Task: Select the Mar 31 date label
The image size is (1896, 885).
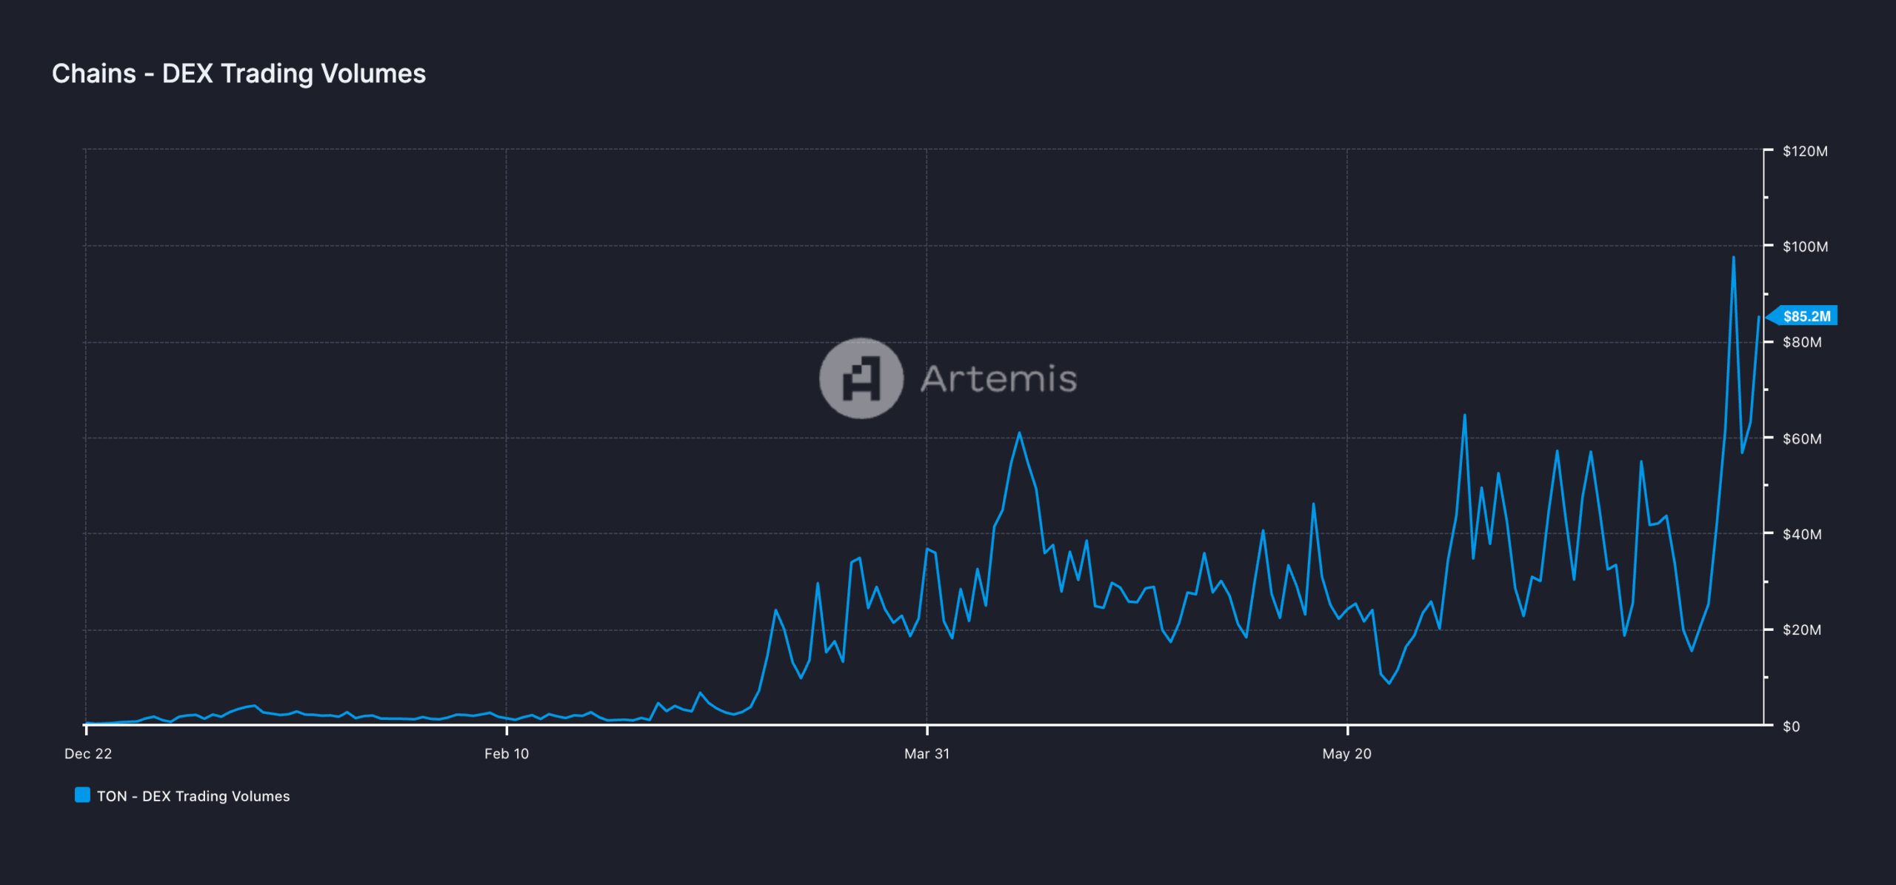Action: tap(927, 754)
